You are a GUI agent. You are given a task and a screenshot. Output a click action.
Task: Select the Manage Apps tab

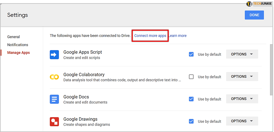pos(18,53)
